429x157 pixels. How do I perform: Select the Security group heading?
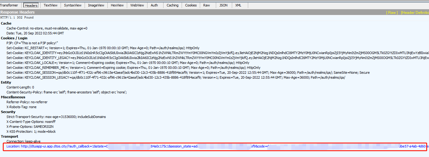click(8, 112)
